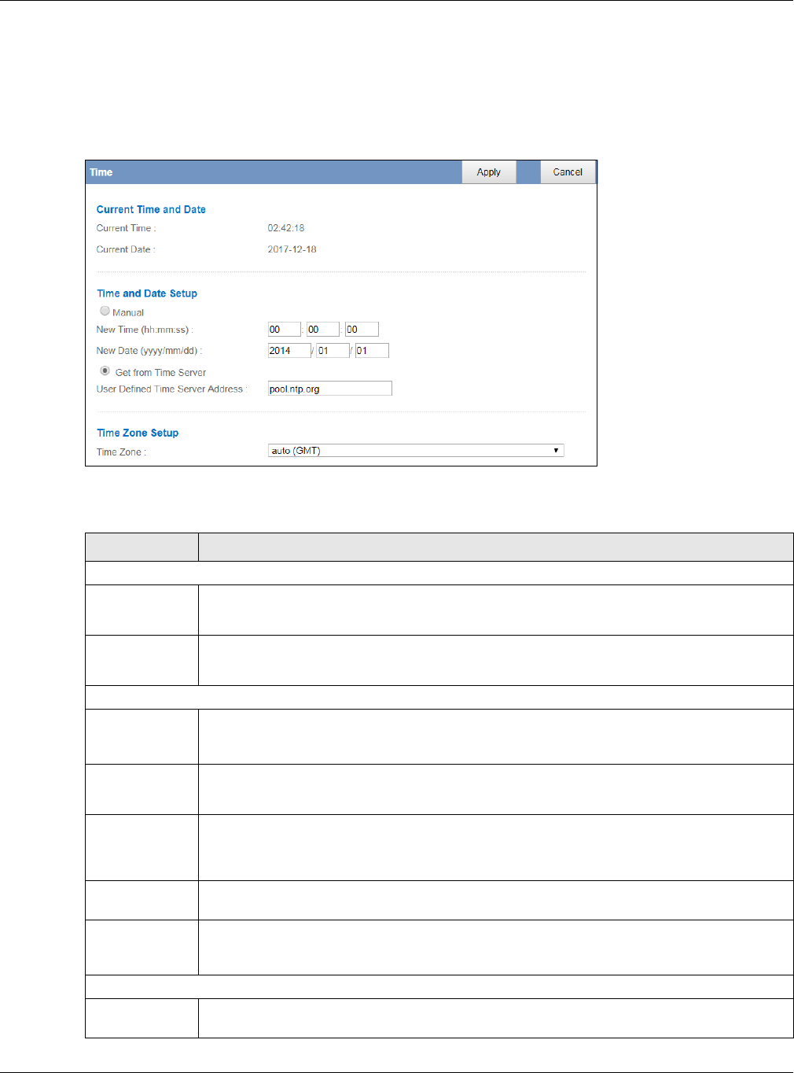Click the Current Date label
The image size is (794, 1073).
pos(126,249)
